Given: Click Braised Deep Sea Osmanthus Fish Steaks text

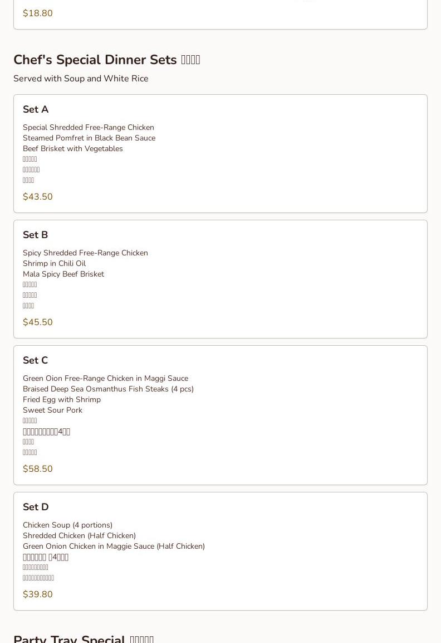Looking at the screenshot, I should 96,389.
